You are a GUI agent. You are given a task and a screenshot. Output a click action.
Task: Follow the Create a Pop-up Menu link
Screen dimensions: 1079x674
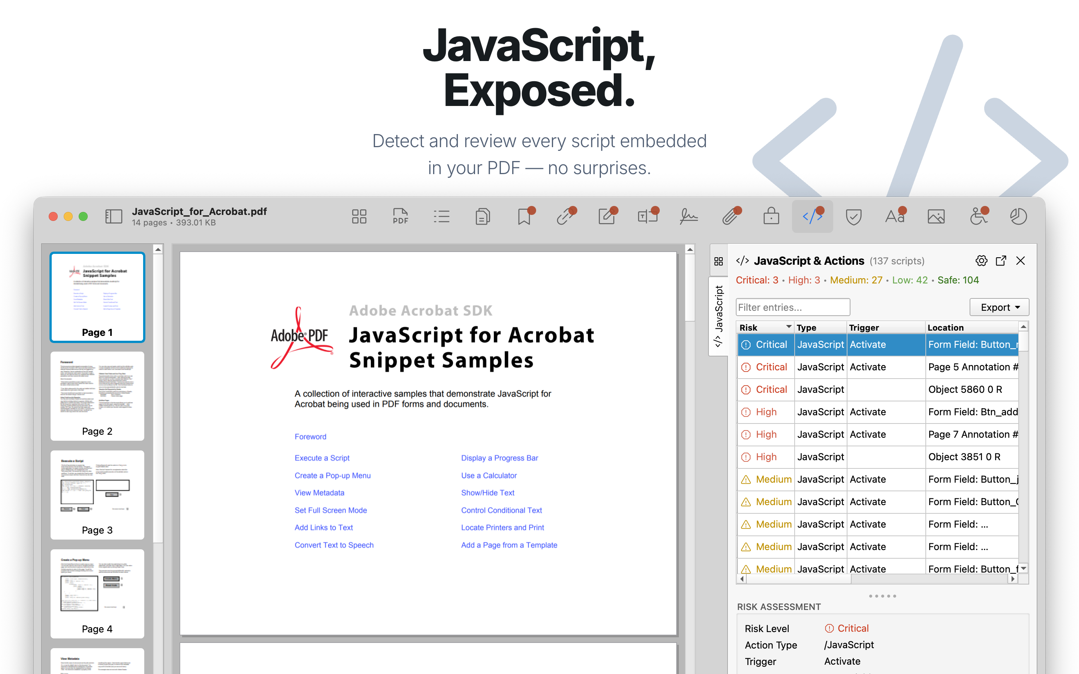click(333, 475)
